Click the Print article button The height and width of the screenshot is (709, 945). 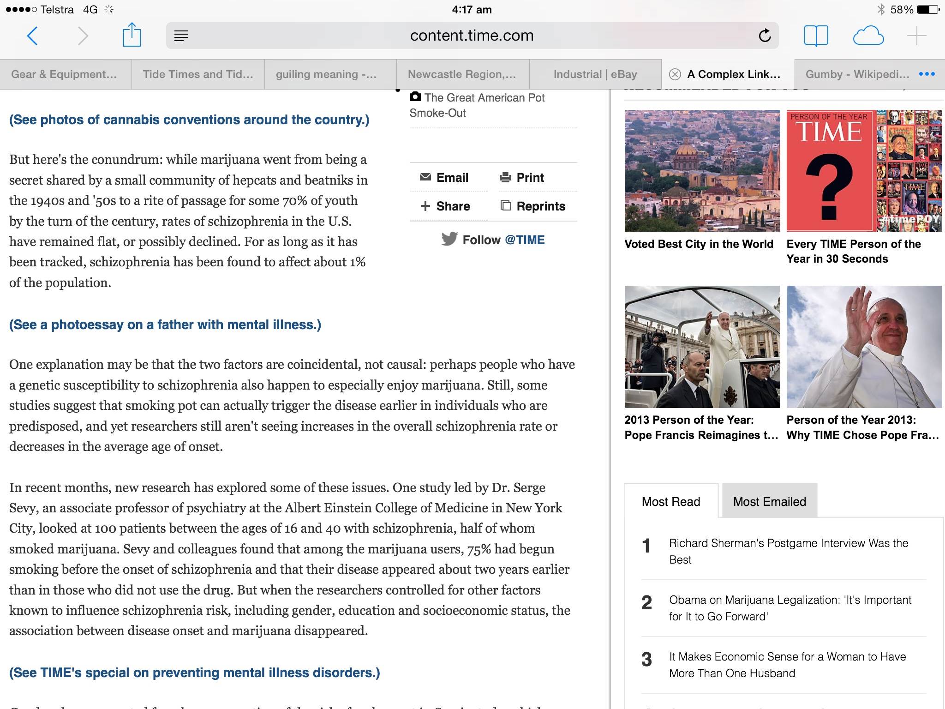(522, 178)
